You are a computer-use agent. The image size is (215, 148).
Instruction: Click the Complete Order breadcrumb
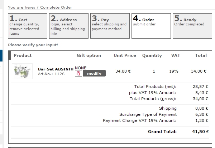click(x=56, y=7)
